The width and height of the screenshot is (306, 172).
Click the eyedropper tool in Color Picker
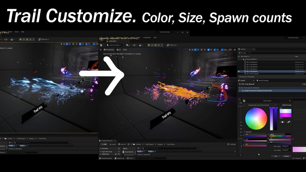click(289, 122)
